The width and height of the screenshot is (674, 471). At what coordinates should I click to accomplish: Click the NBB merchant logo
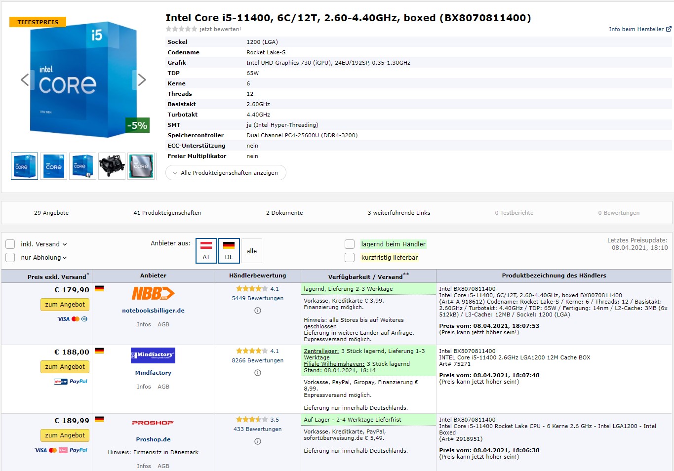point(153,293)
